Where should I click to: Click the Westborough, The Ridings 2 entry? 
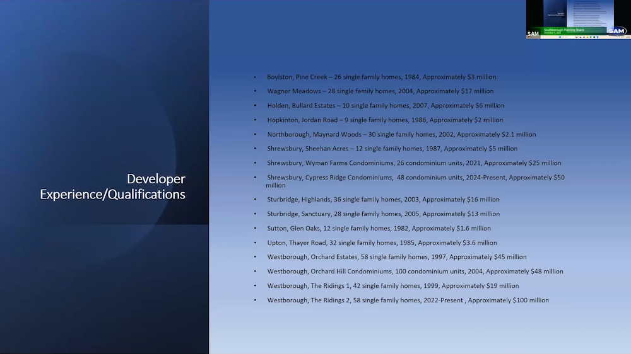[x=408, y=300]
